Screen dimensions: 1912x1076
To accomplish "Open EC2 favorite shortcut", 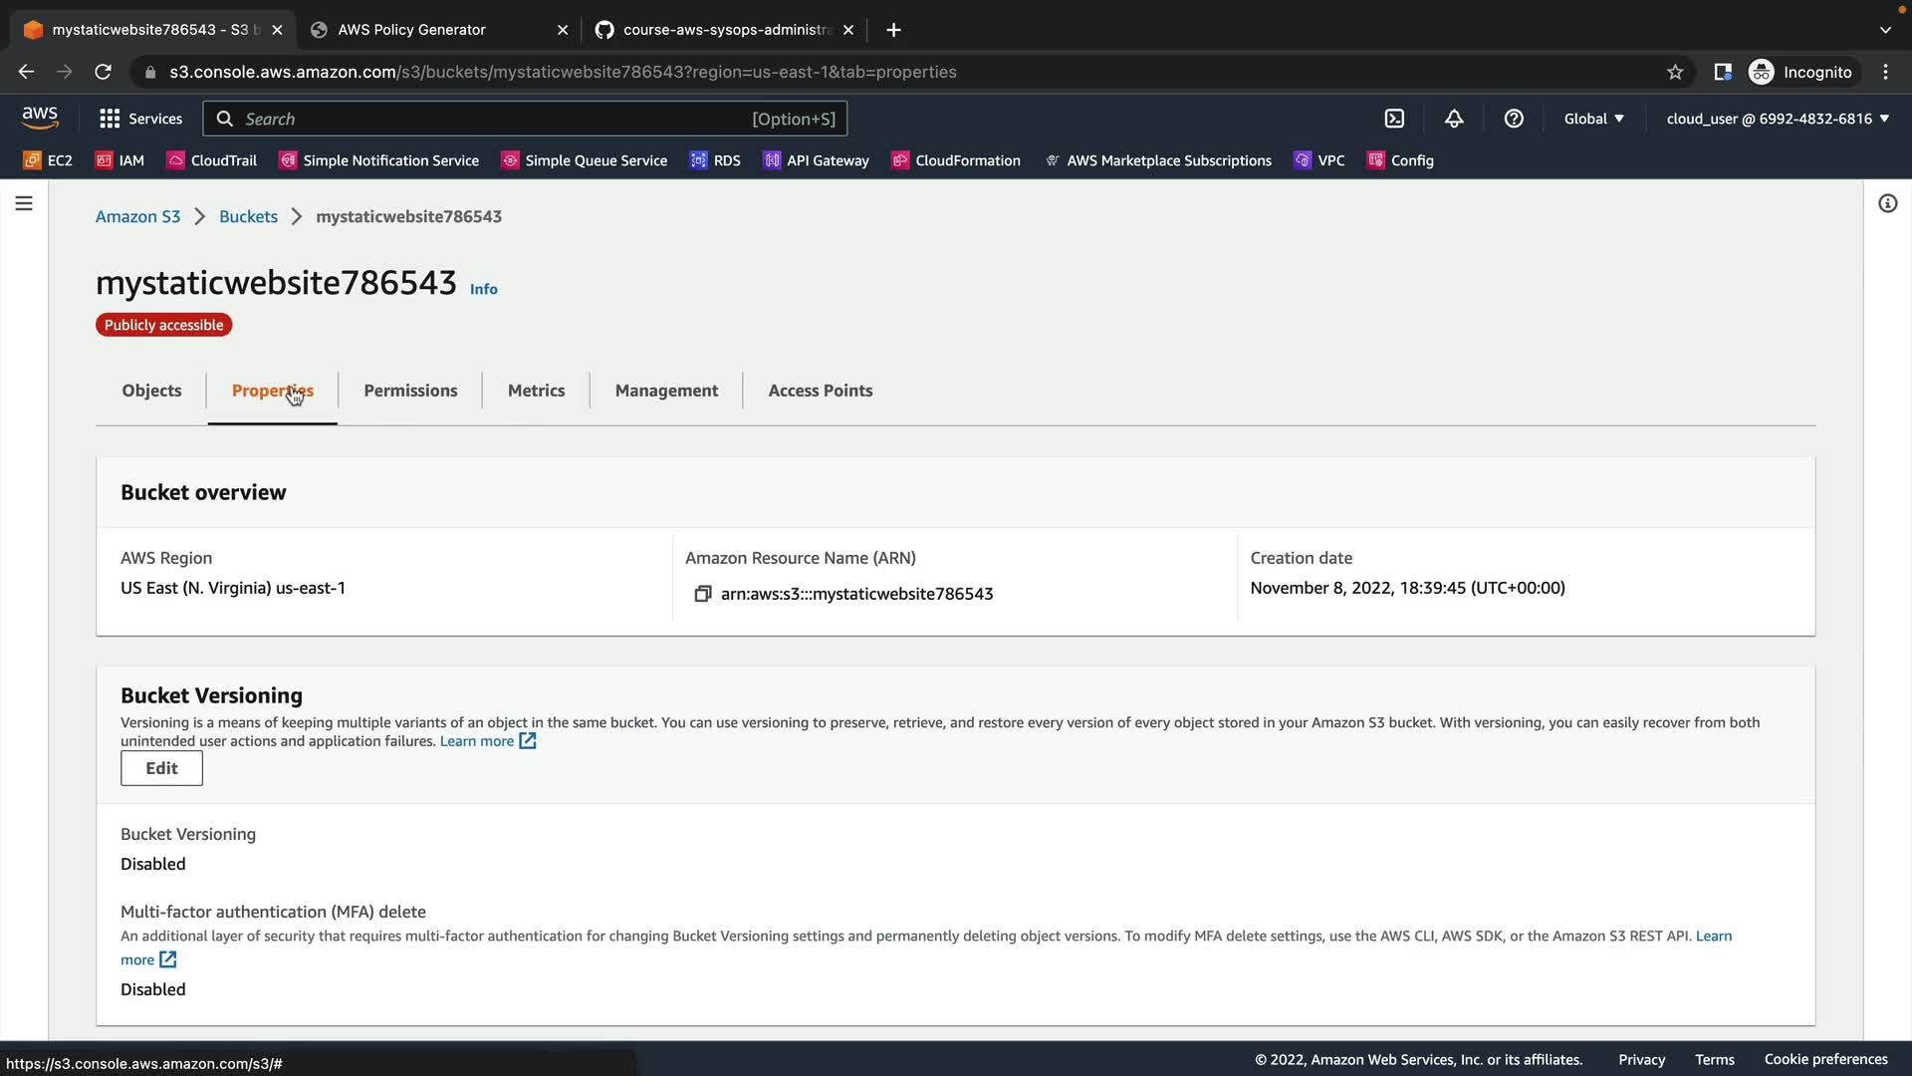I will (x=48, y=160).
